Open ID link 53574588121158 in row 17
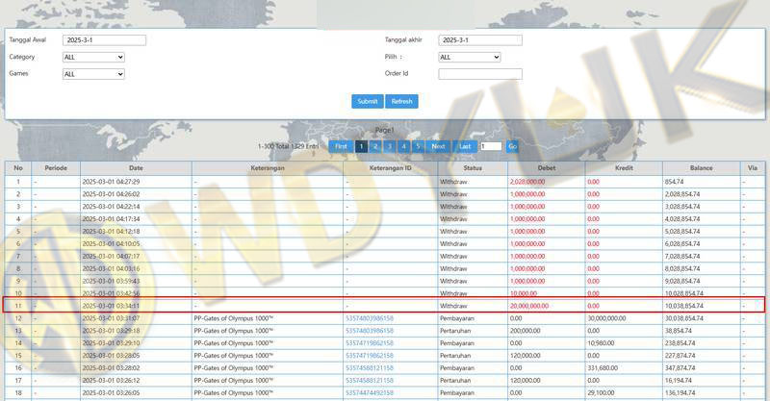 370,381
